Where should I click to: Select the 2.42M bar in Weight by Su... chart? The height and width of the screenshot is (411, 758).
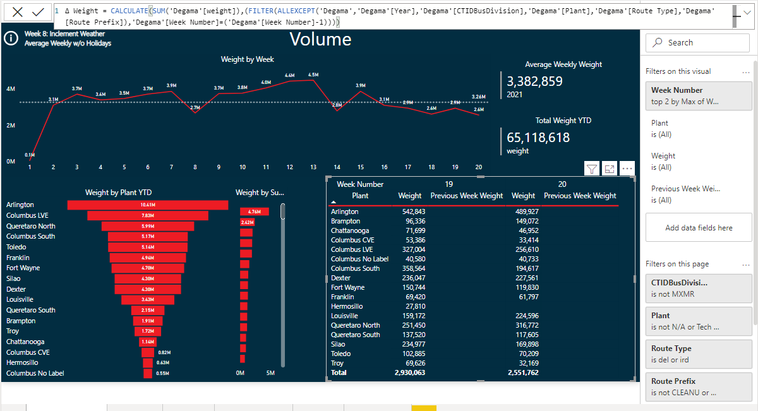click(247, 222)
